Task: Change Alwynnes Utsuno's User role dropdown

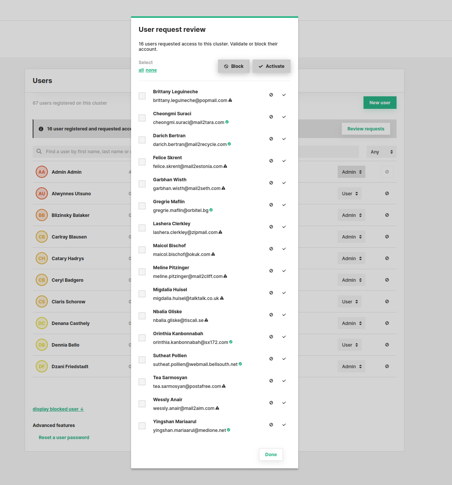Action: pos(349,194)
